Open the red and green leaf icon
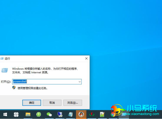162x119 pixels. click(x=92, y=114)
